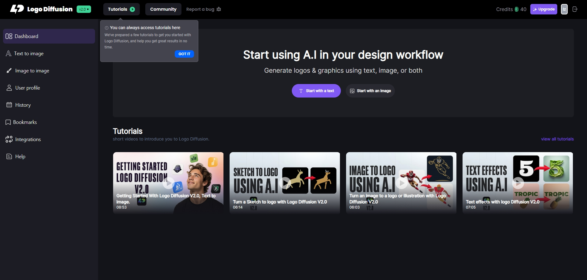Image resolution: width=587 pixels, height=280 pixels.
Task: Click the Credits coin icon
Action: point(516,9)
